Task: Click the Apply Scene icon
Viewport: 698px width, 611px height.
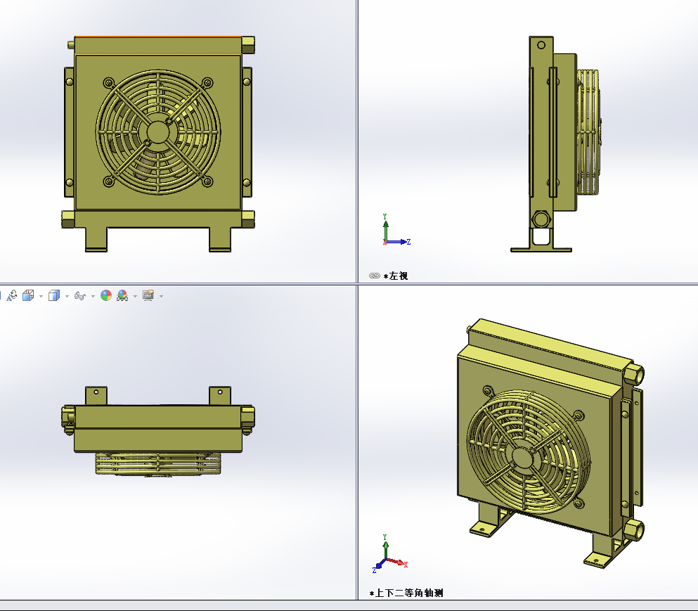Action: tap(122, 296)
